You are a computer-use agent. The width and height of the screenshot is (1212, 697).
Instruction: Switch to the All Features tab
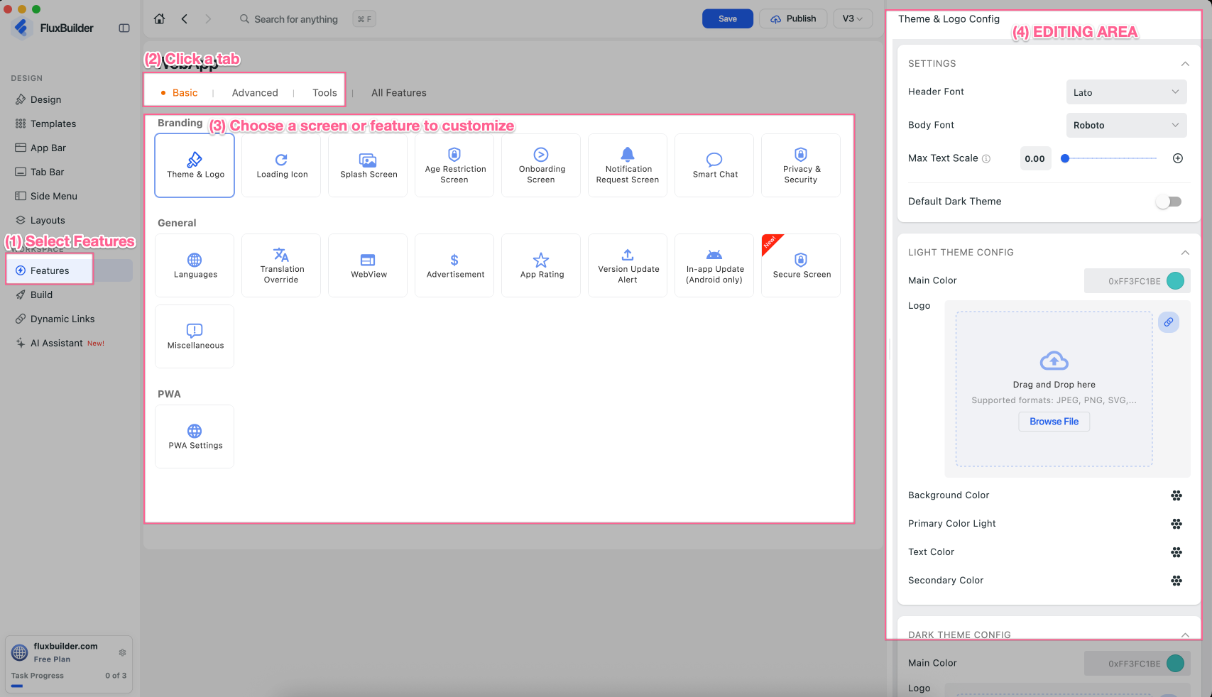(399, 93)
